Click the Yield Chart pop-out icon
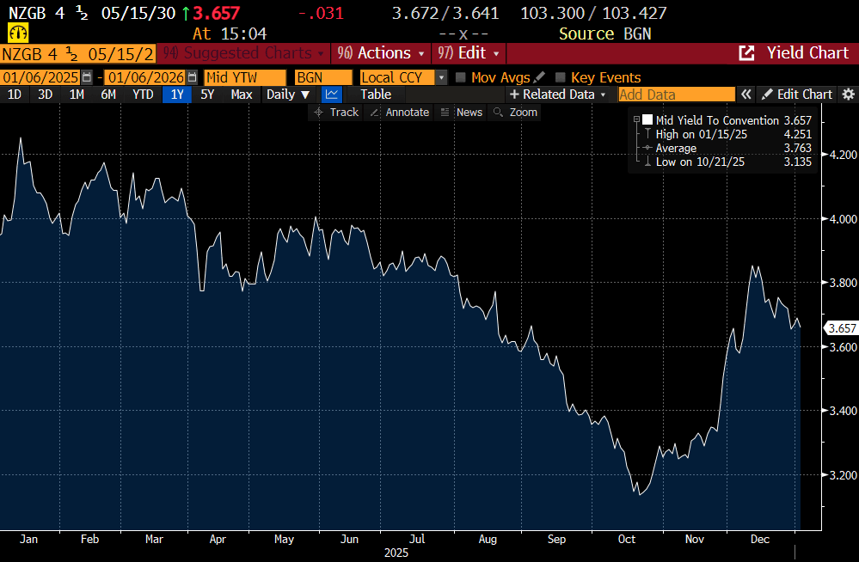Viewport: 859px width, 562px height. pyautogui.click(x=746, y=53)
